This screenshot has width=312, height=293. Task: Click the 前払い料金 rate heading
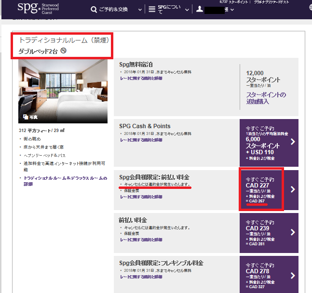point(133,220)
